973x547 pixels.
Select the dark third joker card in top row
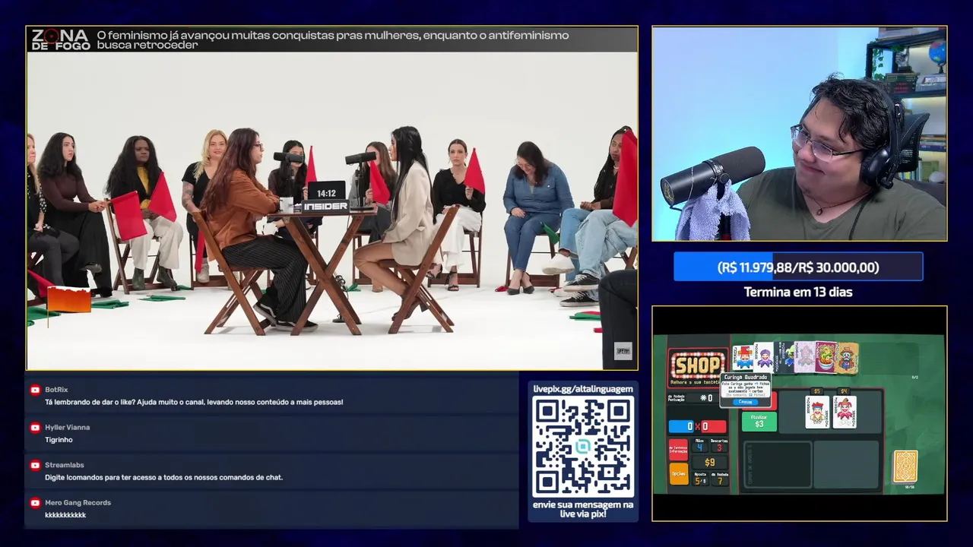coord(784,357)
